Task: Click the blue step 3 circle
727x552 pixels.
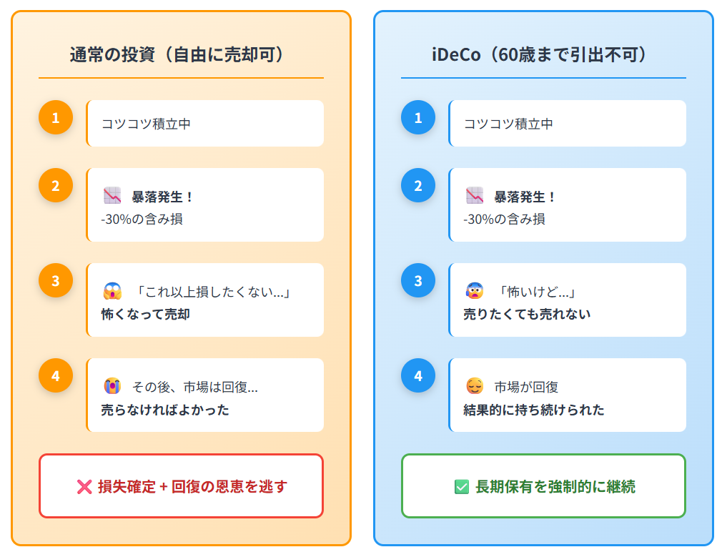Action: [418, 280]
